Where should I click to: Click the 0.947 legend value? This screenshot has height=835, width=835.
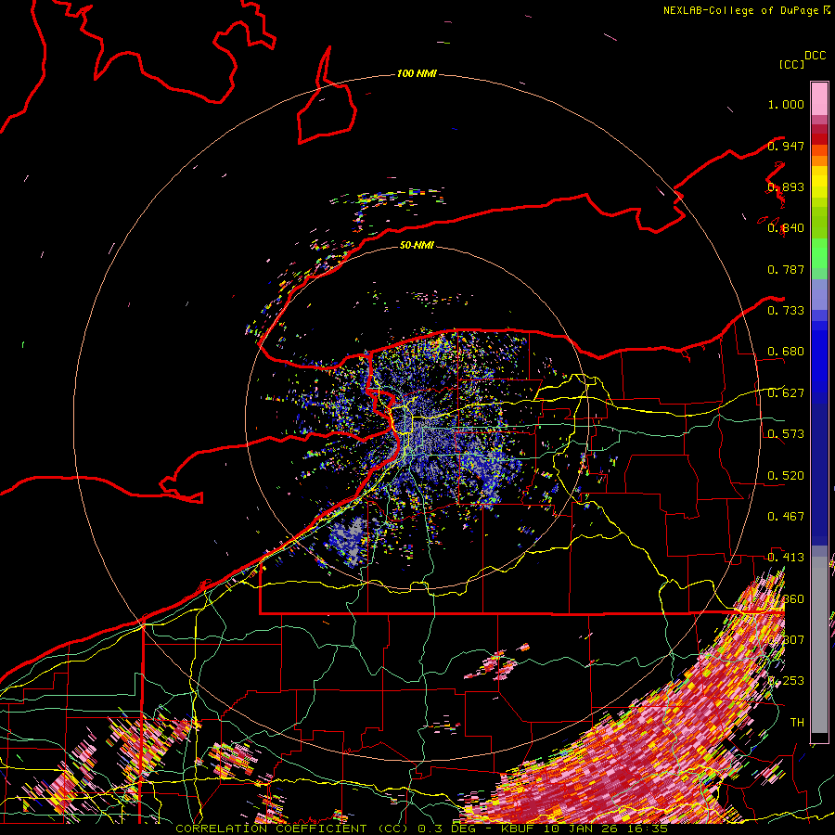tap(786, 146)
